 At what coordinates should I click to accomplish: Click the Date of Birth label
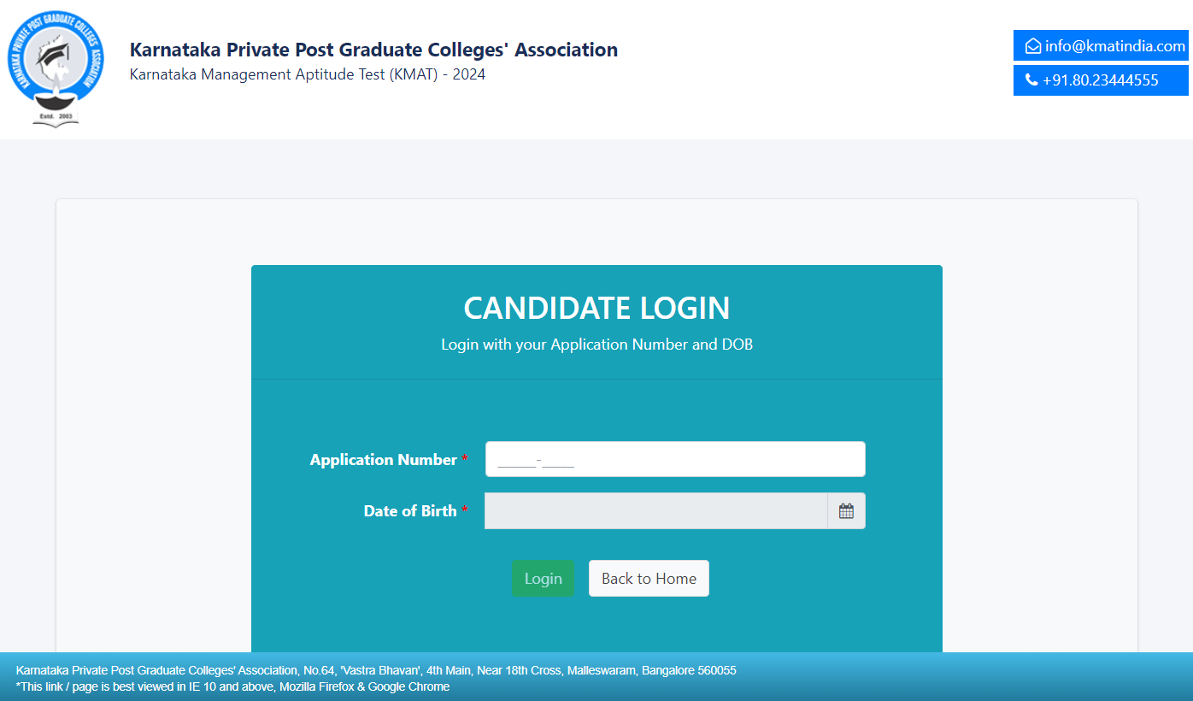410,511
